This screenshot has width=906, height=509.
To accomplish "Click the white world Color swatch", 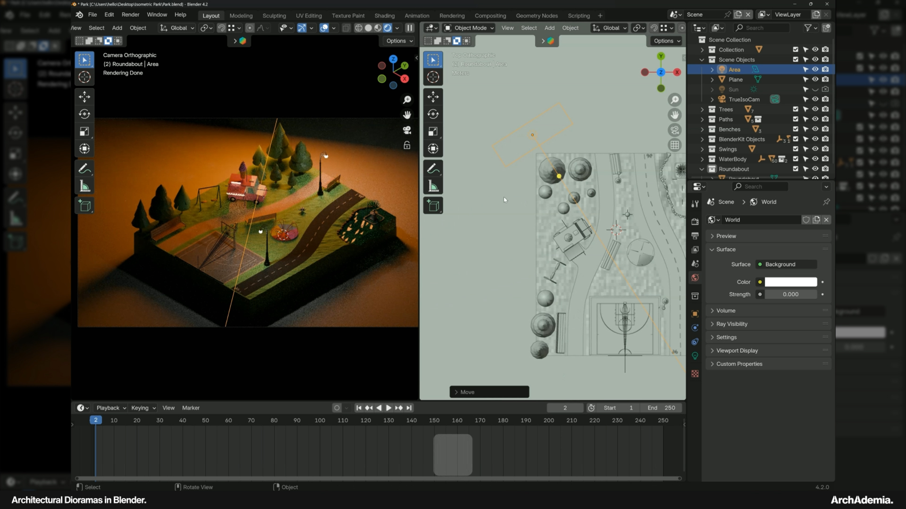I will coord(790,282).
